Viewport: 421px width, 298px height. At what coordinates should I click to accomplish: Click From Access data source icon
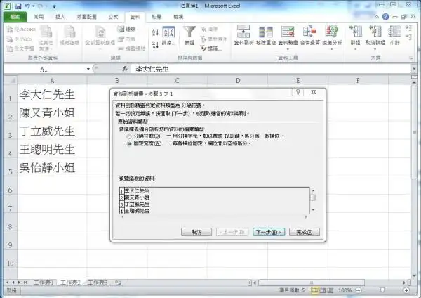10,29
